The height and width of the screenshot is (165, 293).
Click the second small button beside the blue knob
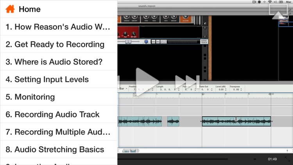coord(158,42)
